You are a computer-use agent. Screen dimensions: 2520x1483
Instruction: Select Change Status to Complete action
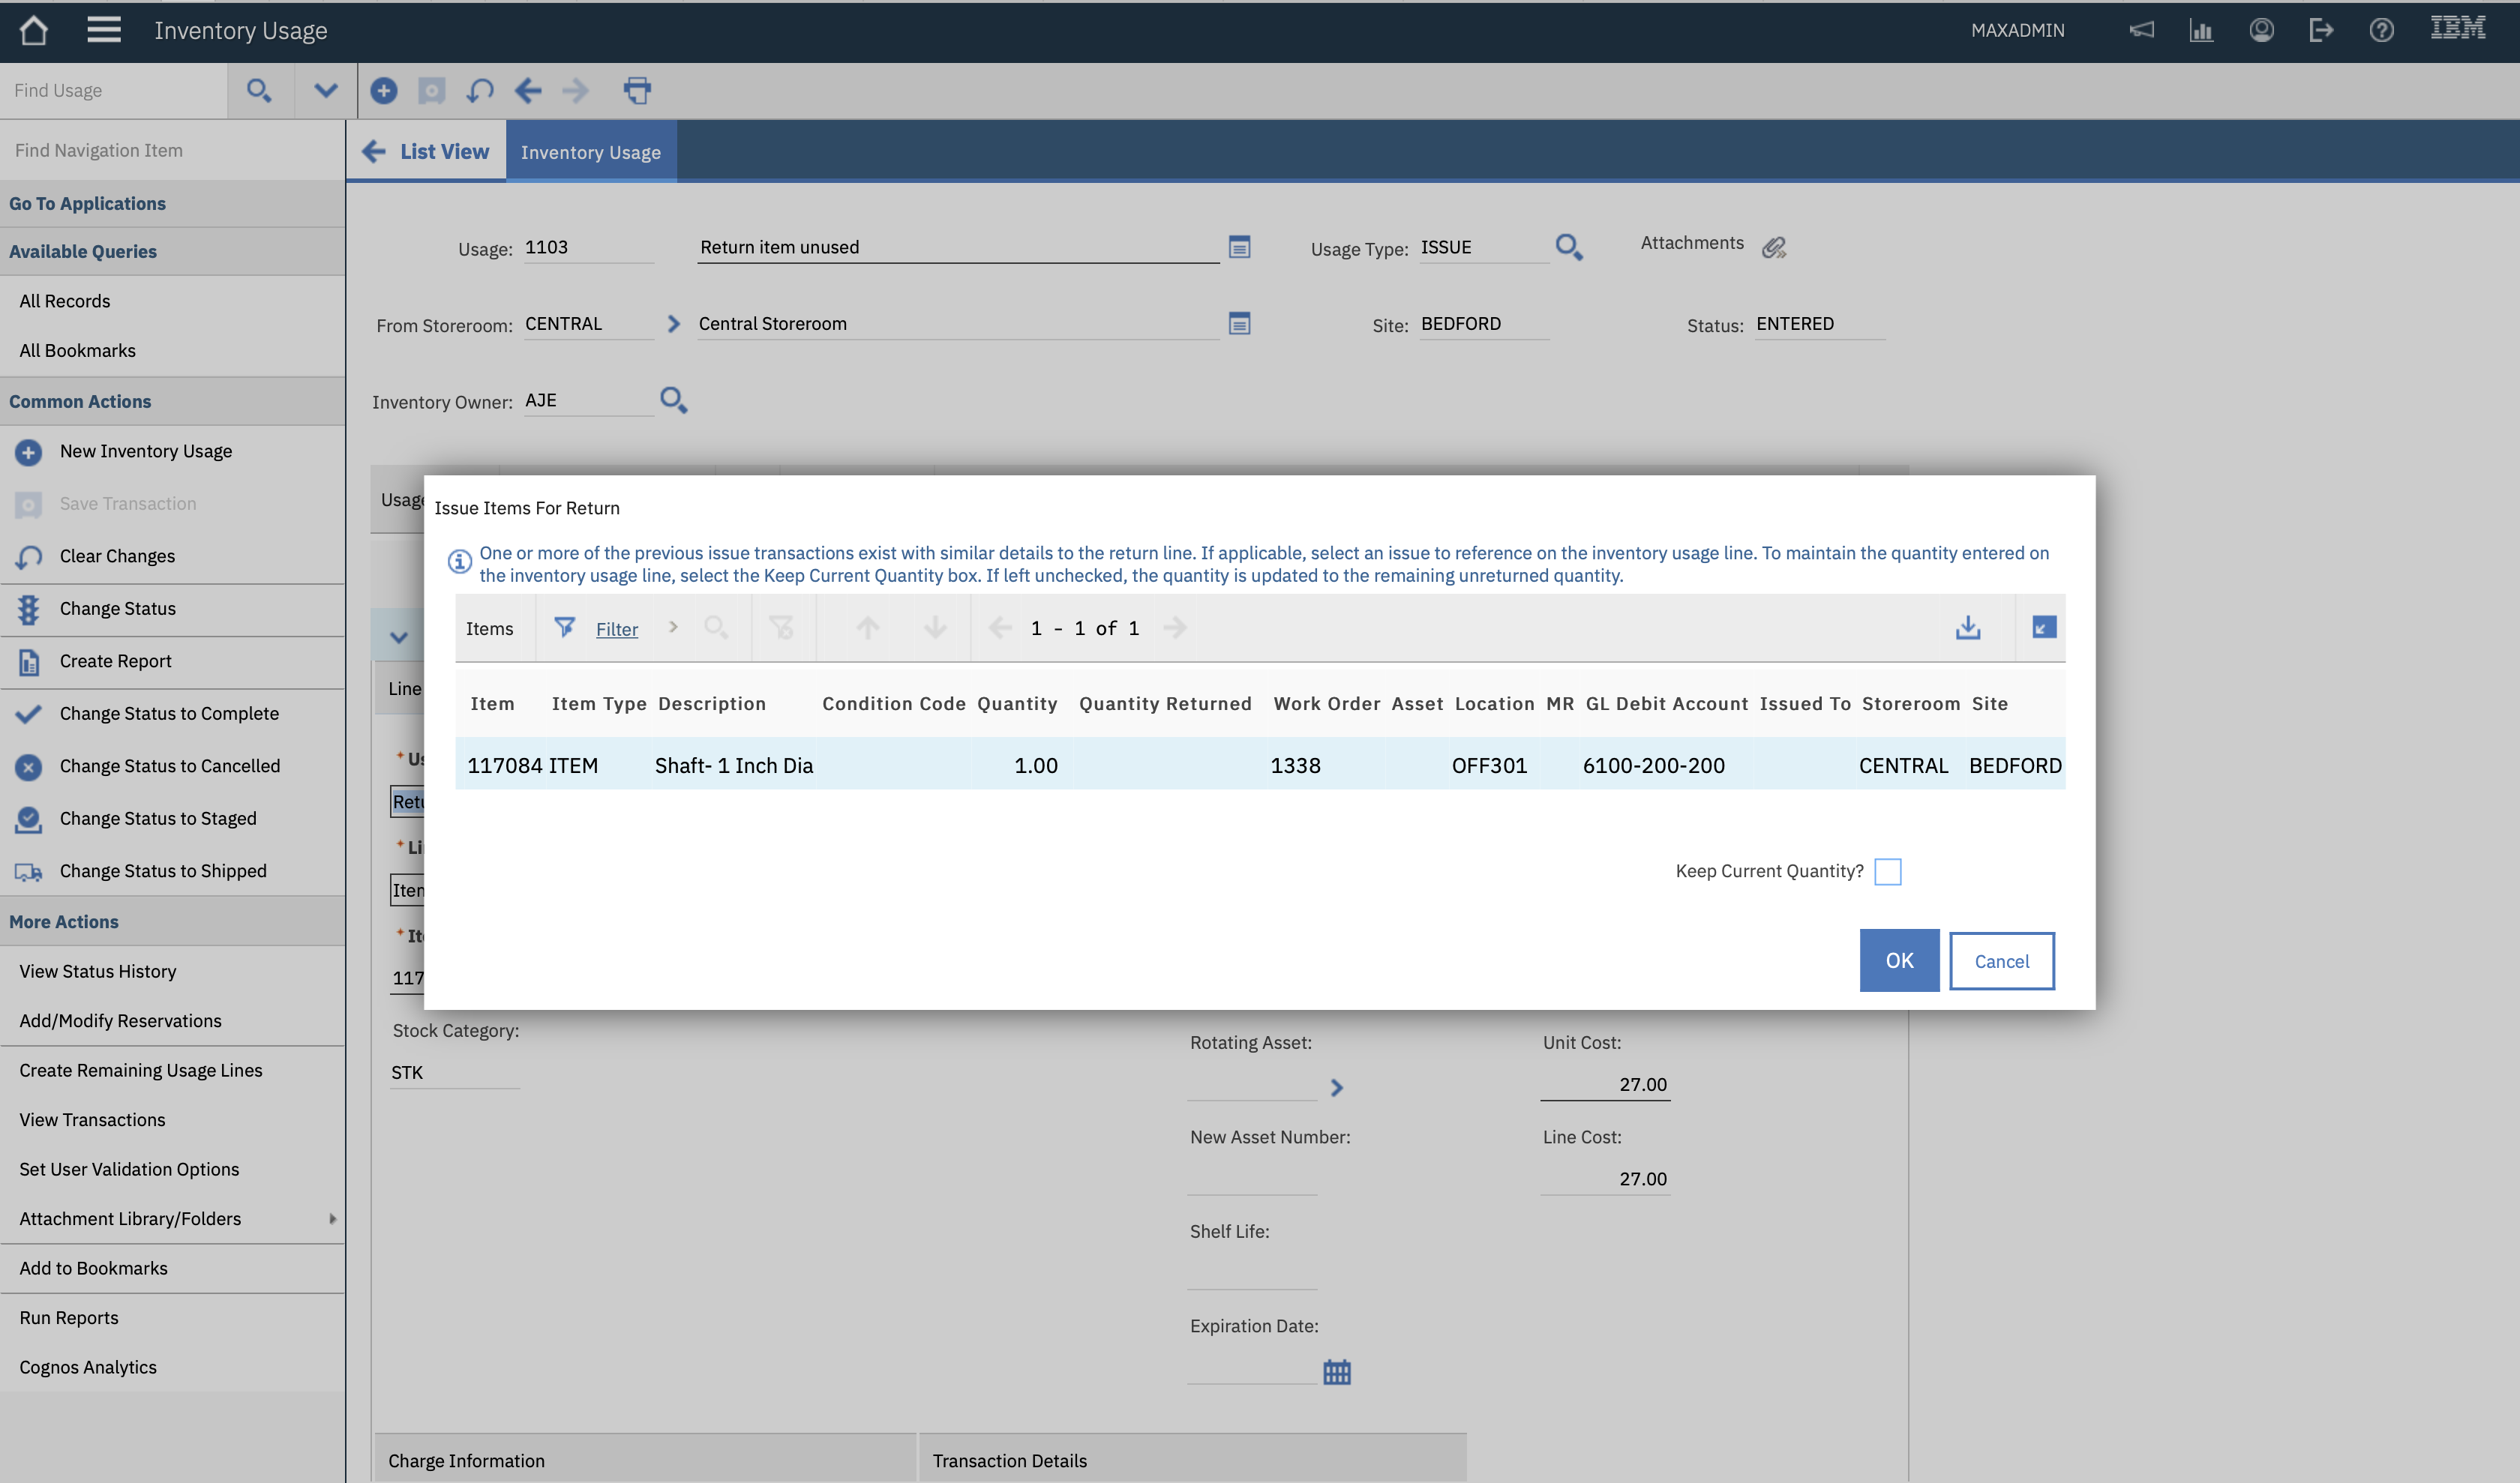coord(169,714)
